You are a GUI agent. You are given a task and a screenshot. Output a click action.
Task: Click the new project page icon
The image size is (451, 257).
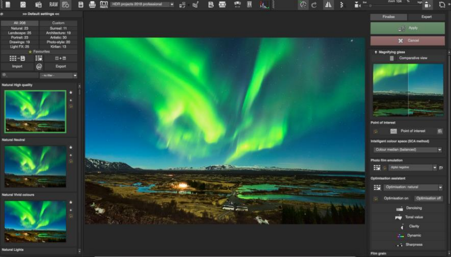pos(8,4)
